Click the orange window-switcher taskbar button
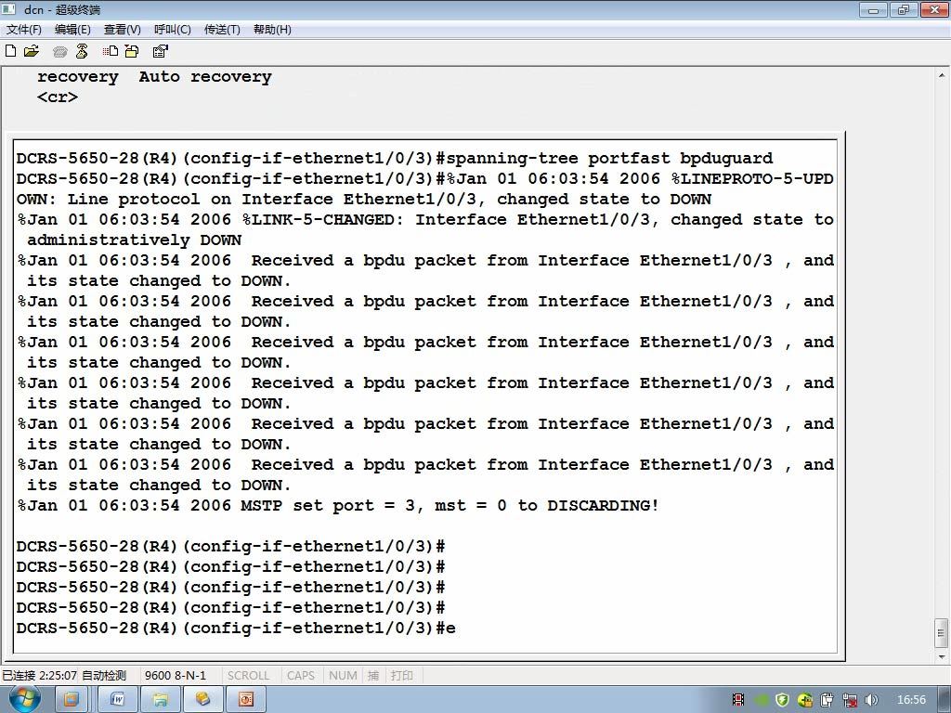The image size is (951, 713). point(71,700)
